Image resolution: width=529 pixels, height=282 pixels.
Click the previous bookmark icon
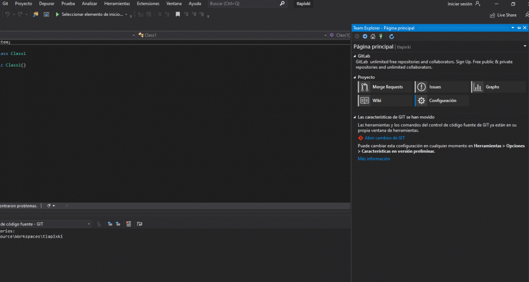click(186, 14)
